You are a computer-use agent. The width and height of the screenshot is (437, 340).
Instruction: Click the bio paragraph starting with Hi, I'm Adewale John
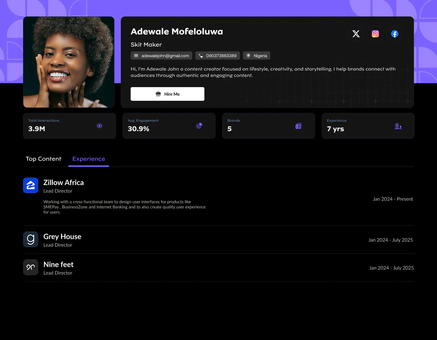click(x=263, y=72)
